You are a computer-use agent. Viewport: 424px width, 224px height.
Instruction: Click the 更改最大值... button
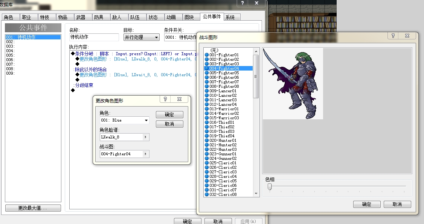pyautogui.click(x=33, y=208)
